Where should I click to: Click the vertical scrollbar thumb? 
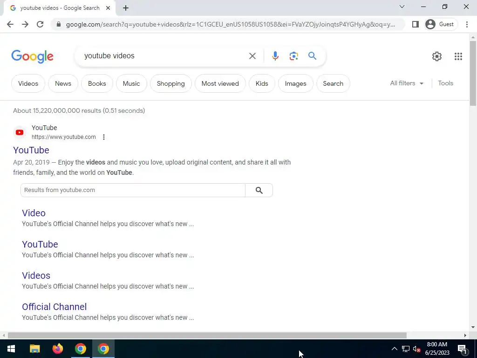click(x=473, y=73)
